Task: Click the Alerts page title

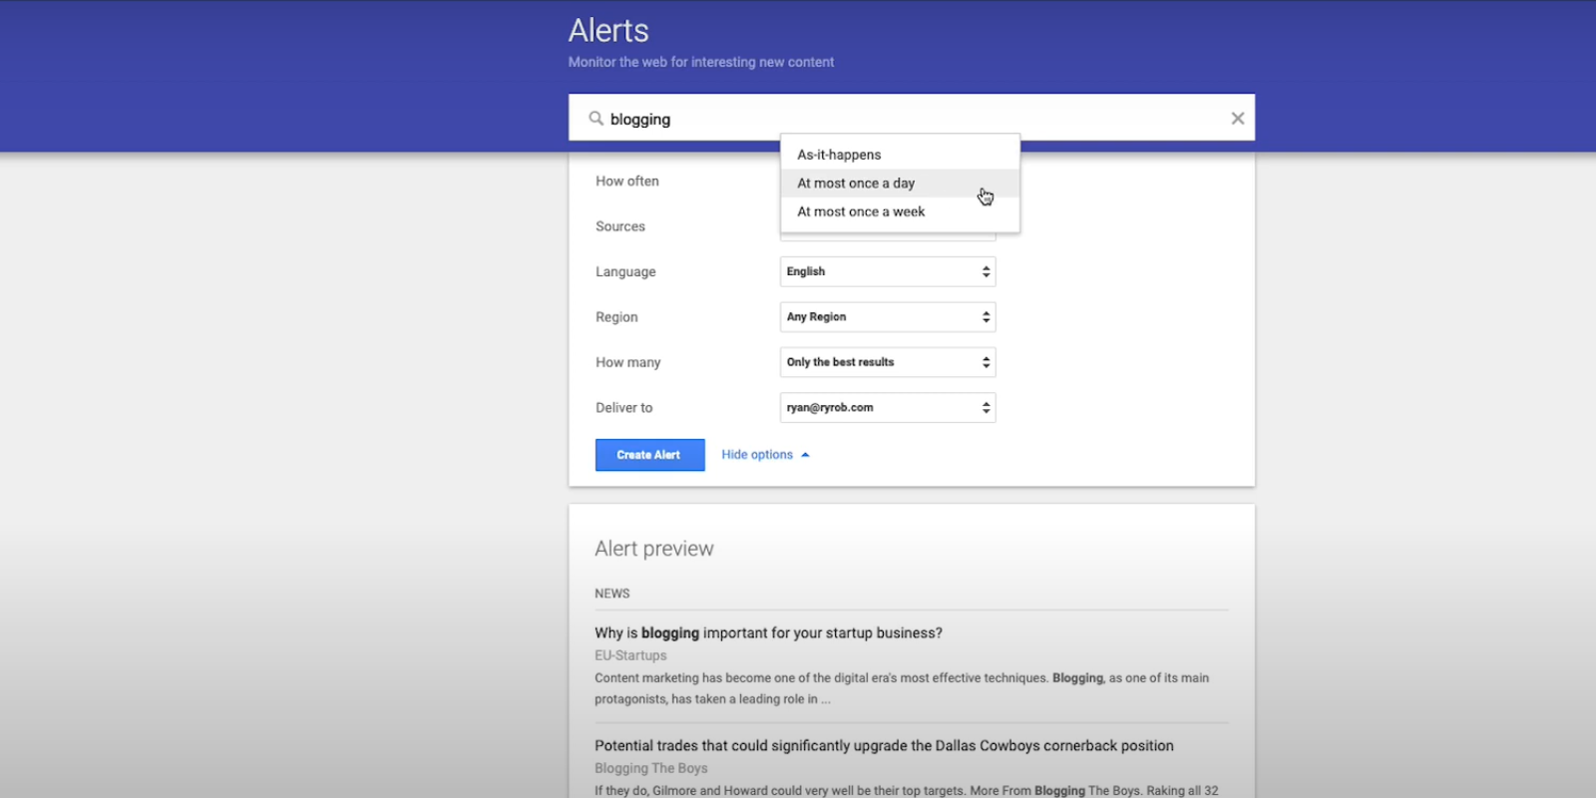Action: coord(608,31)
